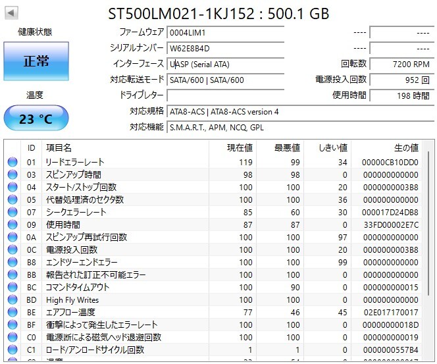Open the 23 °C temperature button
The width and height of the screenshot is (437, 364).
[36, 118]
